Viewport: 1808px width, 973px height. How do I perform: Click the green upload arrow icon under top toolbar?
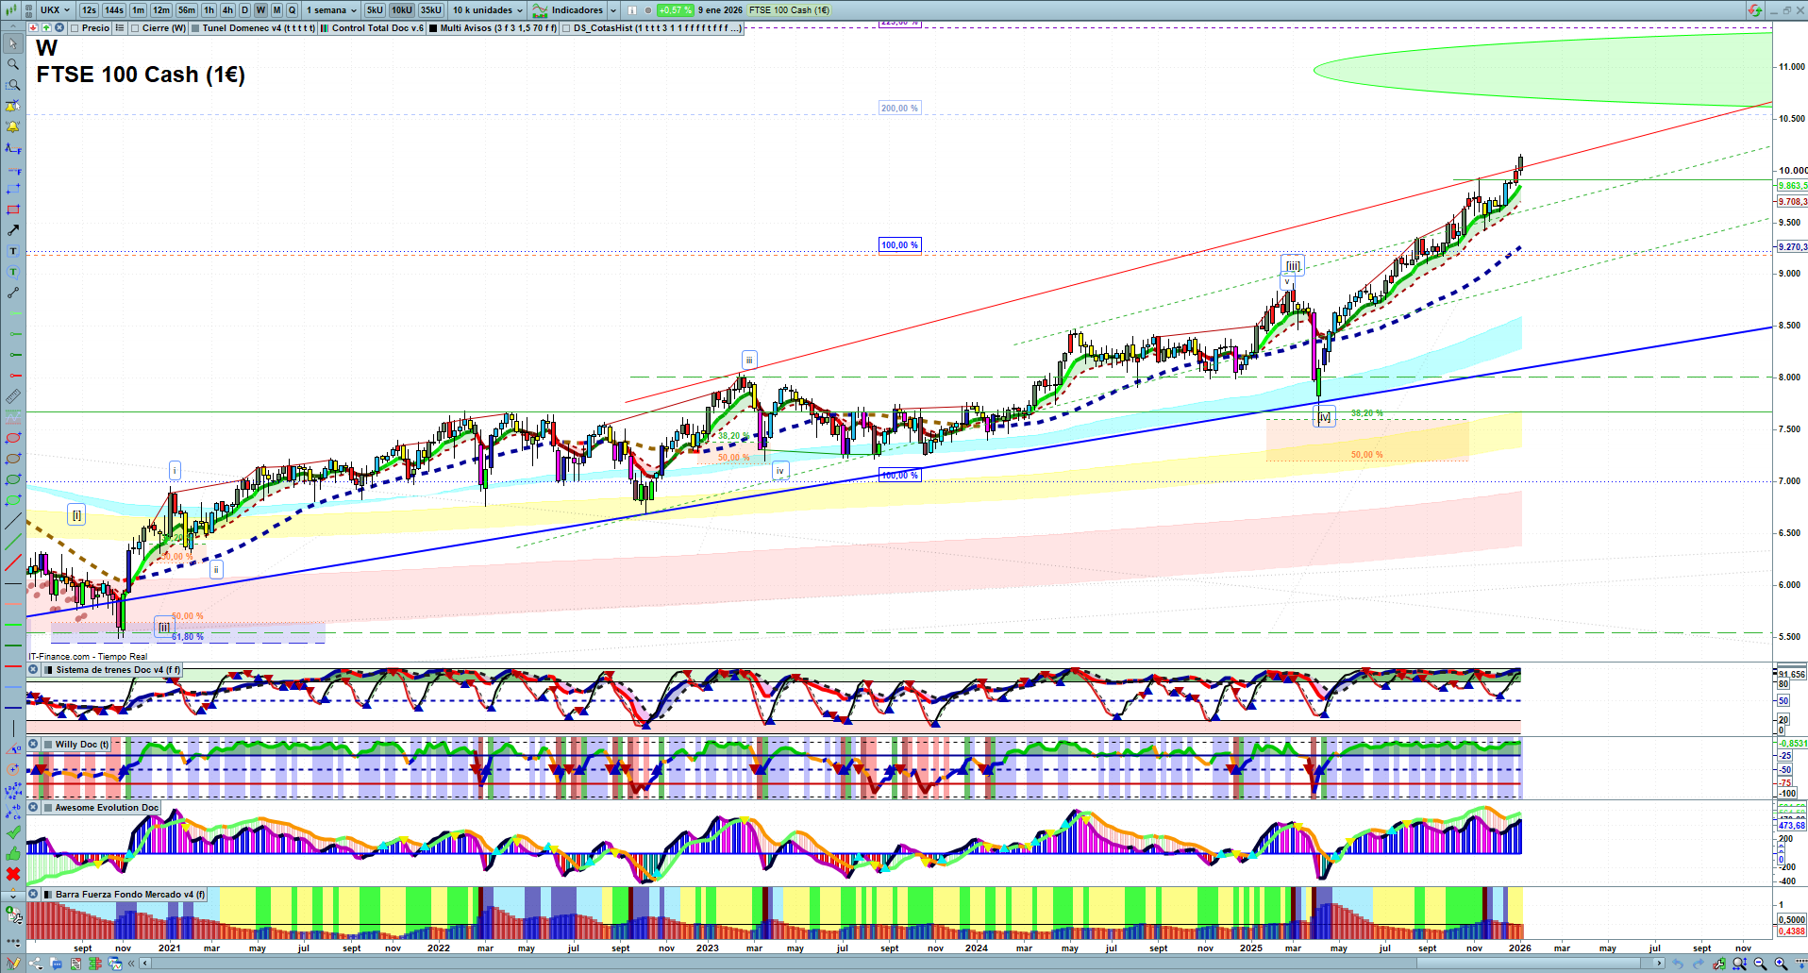45,28
